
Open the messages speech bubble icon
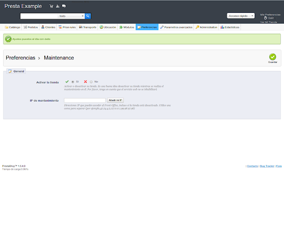[64, 6]
